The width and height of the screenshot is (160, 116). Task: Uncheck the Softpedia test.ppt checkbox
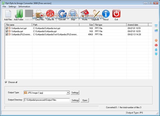point(7,28)
